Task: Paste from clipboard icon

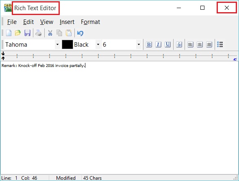Action: (x=69, y=33)
